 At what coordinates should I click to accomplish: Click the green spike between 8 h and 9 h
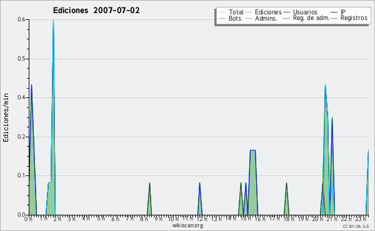149,199
